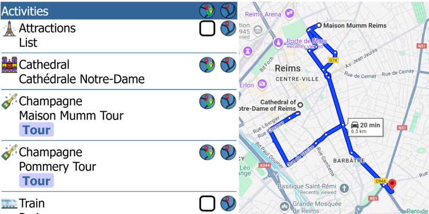Viewport: 429px width, 214px height.
Task: Open Maison Mumm Tour map pin icon
Action: point(228,101)
